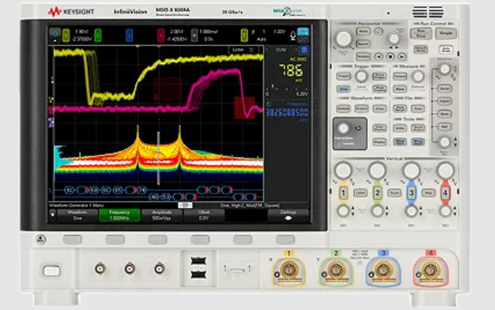This screenshot has height=310, width=495.
Task: Push the Meas key in Measure section
Action: 400,89
